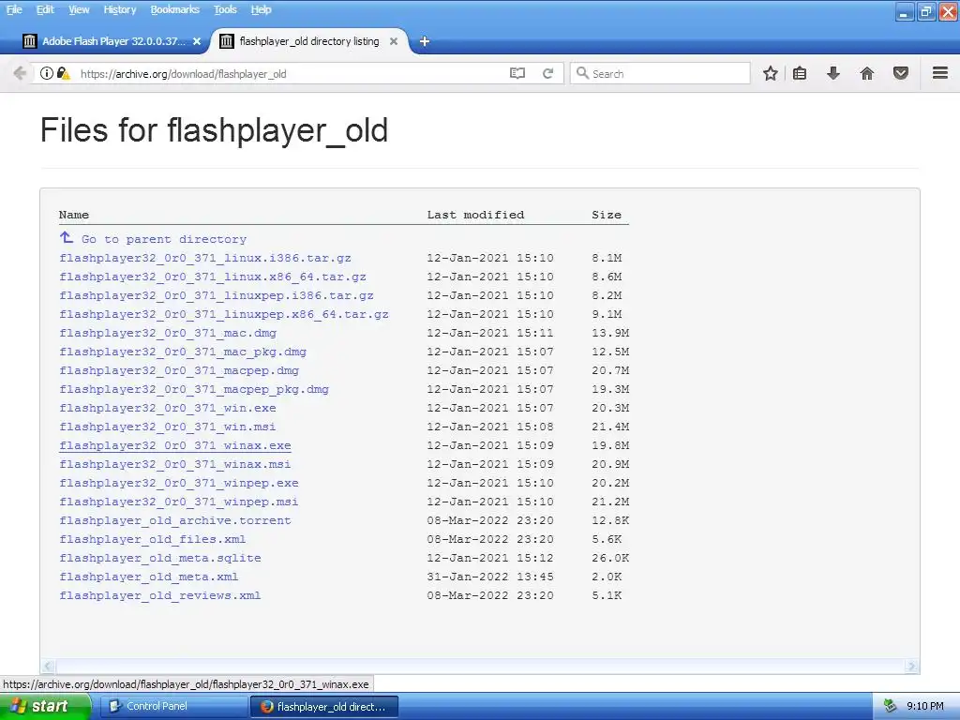Open downloads arrow icon
960x720 pixels.
click(832, 73)
